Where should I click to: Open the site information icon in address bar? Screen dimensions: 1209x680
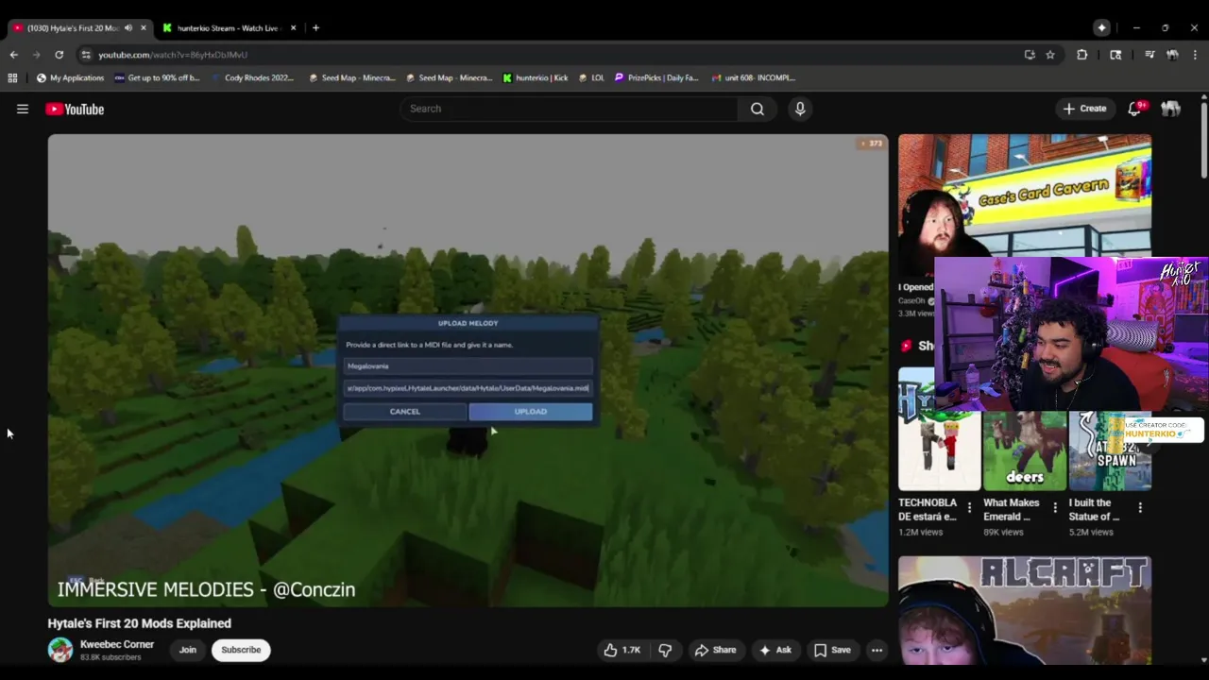tap(86, 55)
